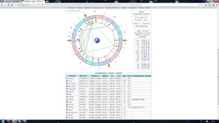Open the Windows Start button
The width and height of the screenshot is (219, 123).
coord(3,121)
